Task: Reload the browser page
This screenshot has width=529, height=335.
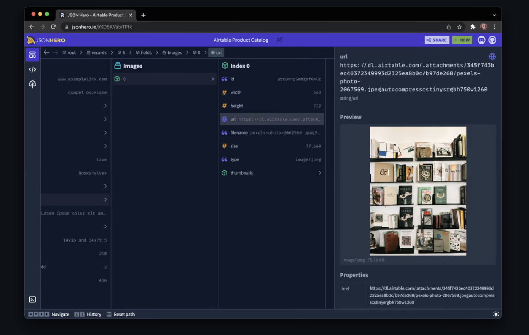Action: (x=53, y=27)
